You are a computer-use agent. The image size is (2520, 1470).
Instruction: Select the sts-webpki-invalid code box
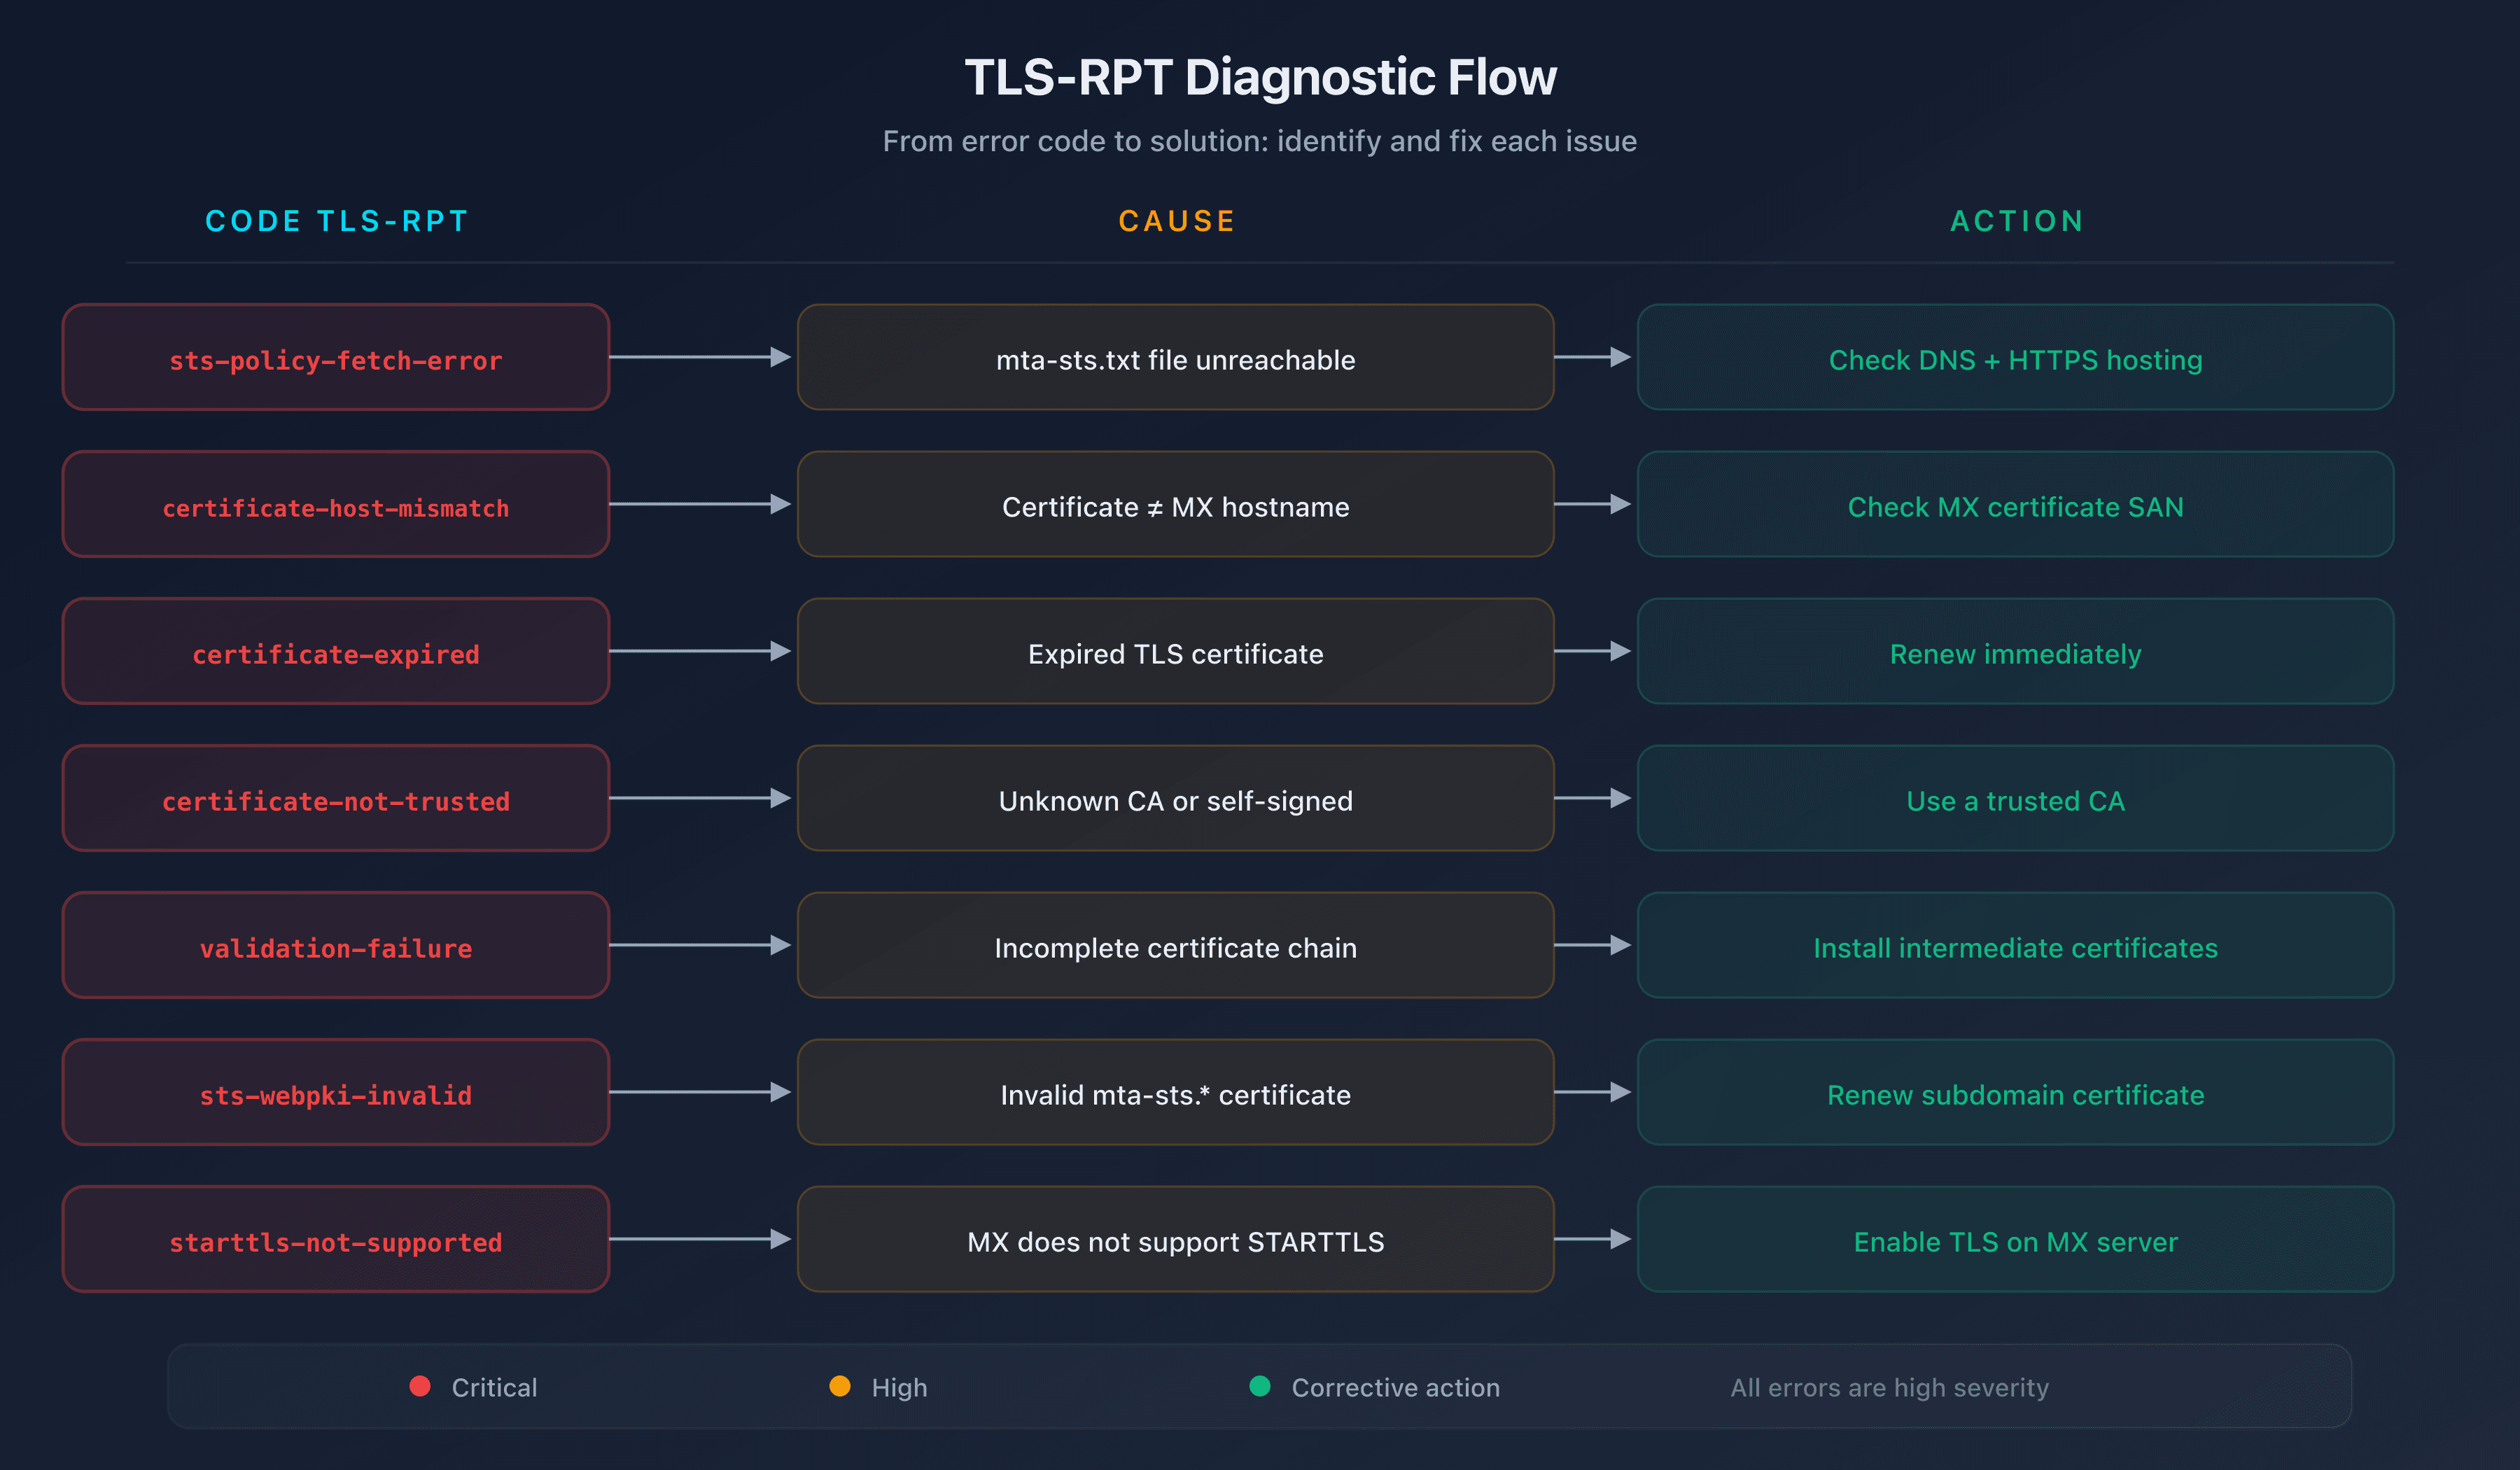point(335,1093)
